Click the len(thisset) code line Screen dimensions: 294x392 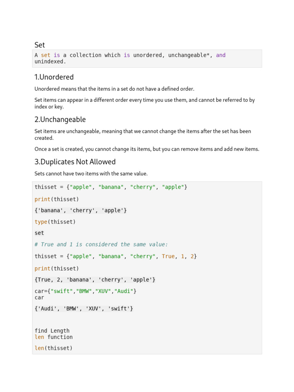54,348
